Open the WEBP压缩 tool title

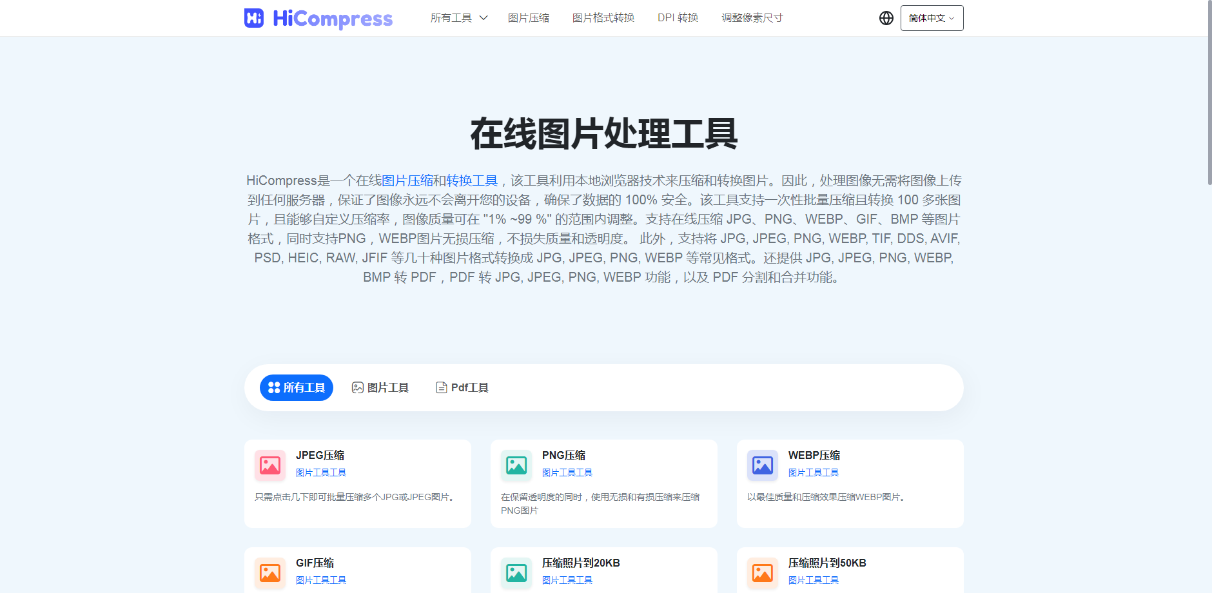(814, 455)
